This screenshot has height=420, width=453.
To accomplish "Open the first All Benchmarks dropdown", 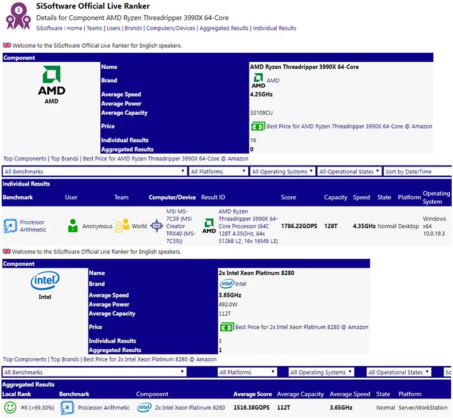I will 94,171.
